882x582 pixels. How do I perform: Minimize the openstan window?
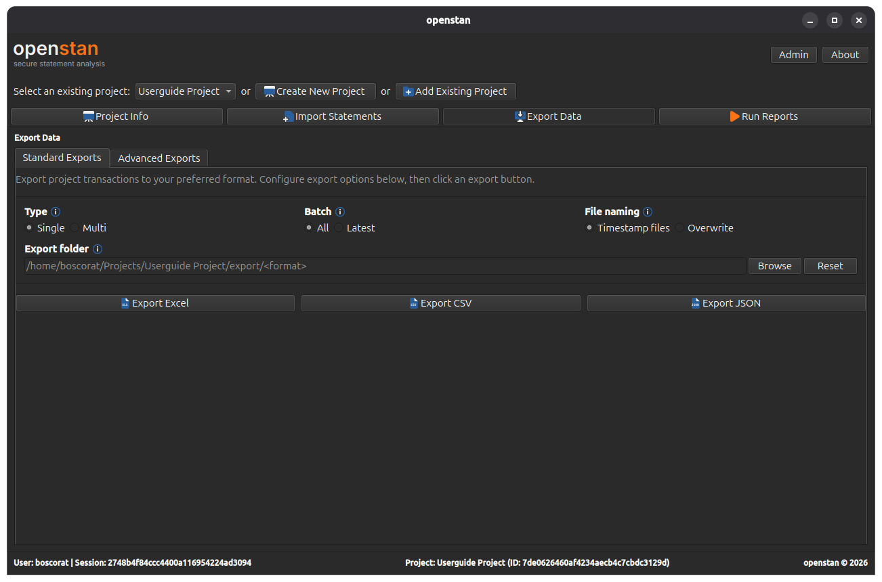[810, 20]
